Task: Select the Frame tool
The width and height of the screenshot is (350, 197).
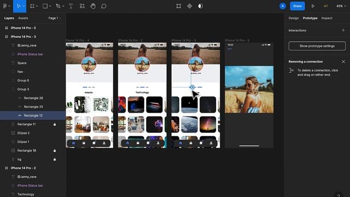Action: (32, 6)
